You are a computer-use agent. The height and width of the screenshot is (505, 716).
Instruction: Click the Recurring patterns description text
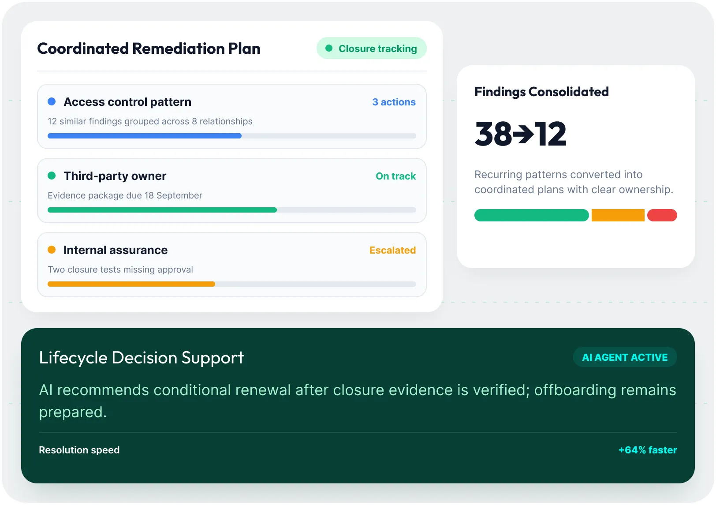(574, 182)
